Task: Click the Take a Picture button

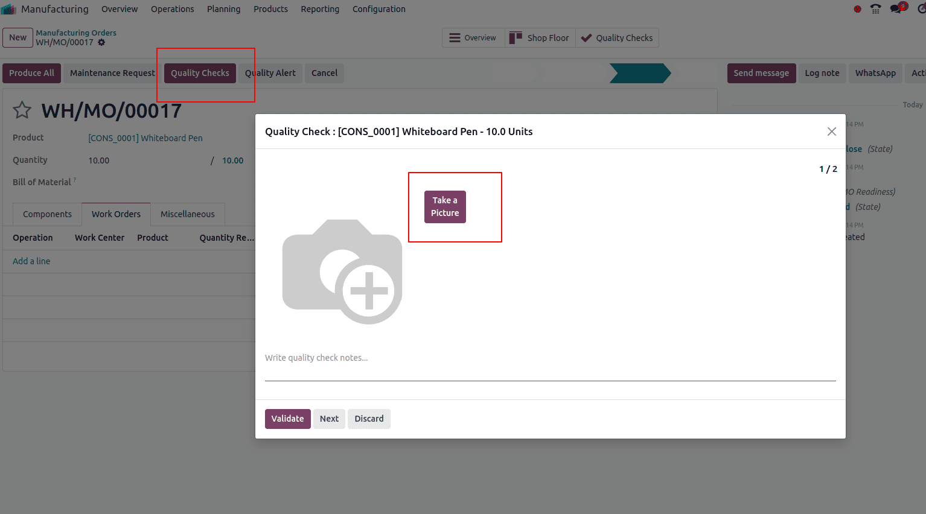Action: point(445,206)
